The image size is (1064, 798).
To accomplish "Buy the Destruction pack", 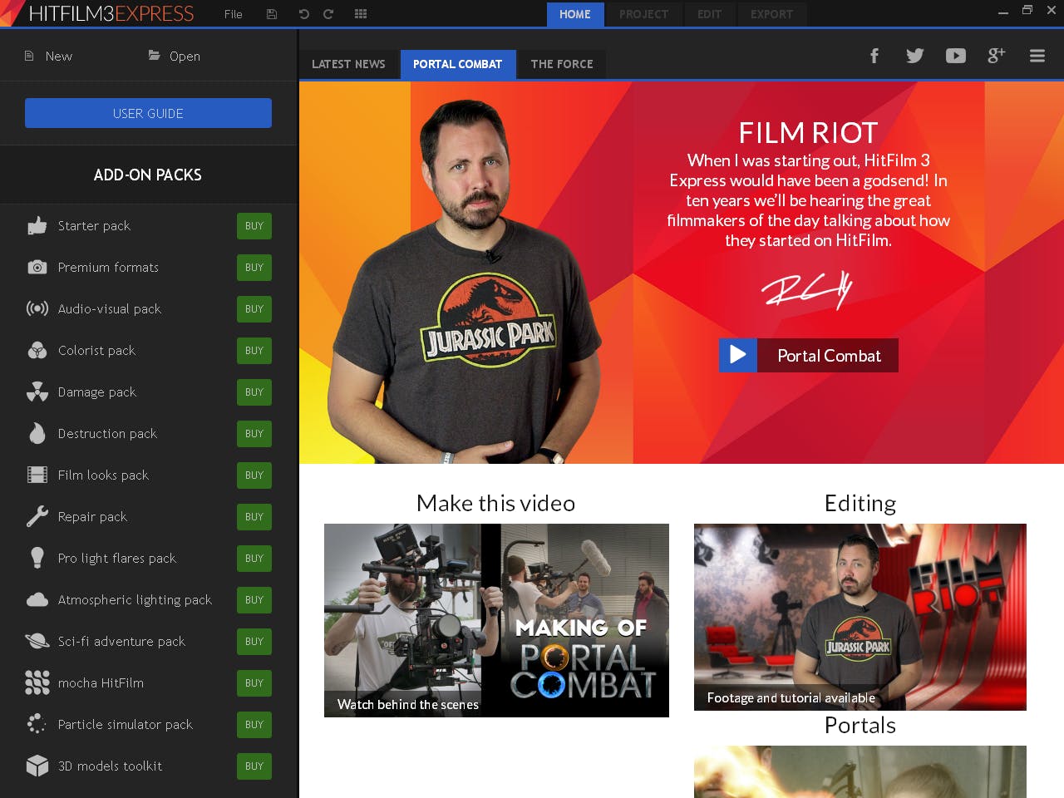I will click(x=254, y=434).
